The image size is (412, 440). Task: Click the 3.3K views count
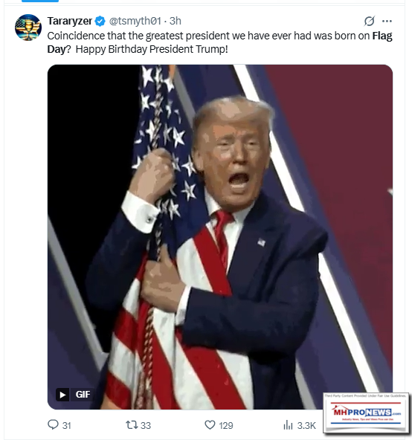(306, 425)
